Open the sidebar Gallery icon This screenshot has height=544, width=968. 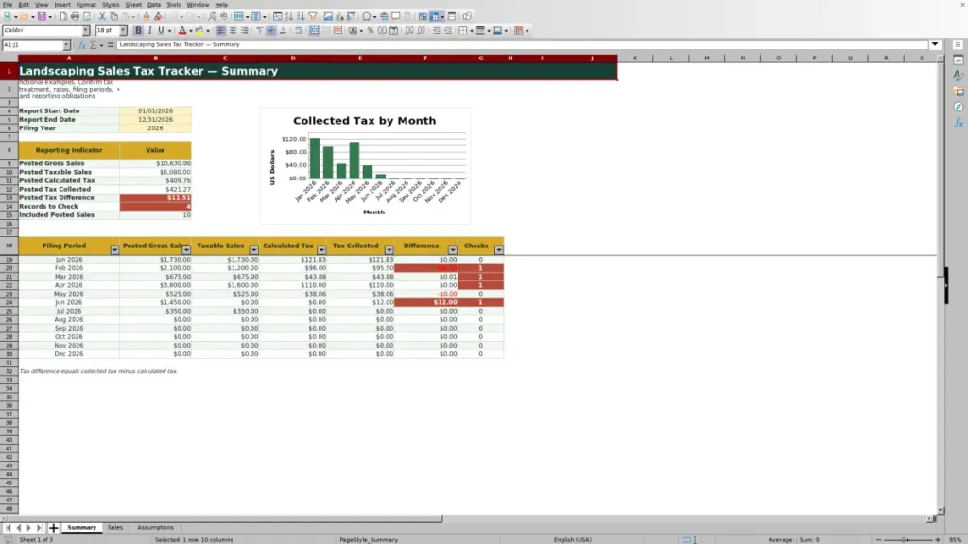[959, 92]
